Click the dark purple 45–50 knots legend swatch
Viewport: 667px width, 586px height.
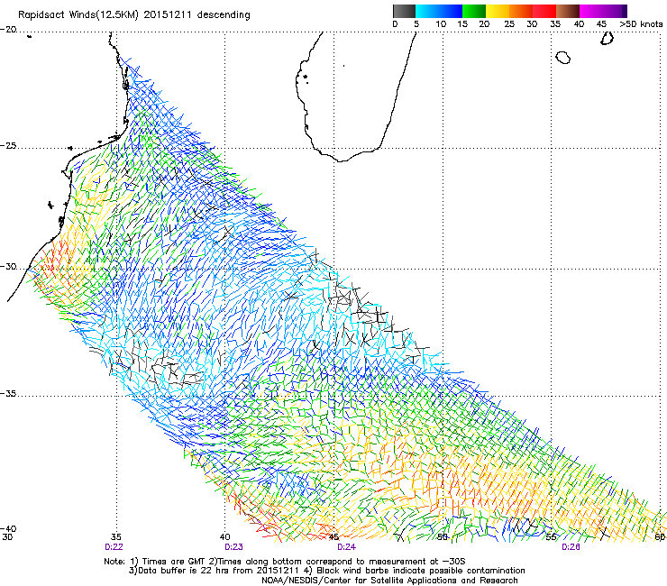(x=615, y=11)
